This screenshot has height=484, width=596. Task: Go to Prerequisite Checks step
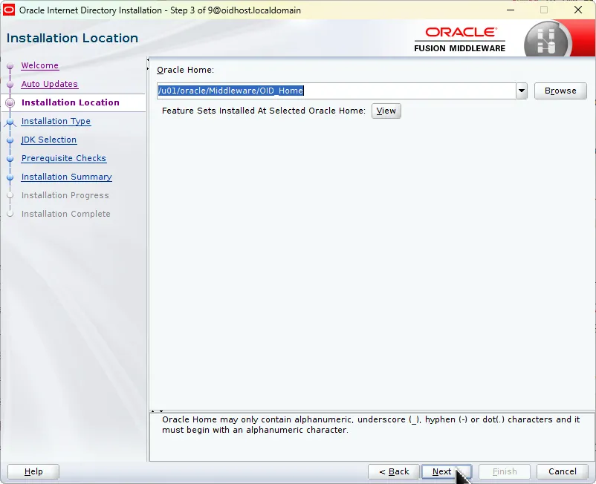[x=63, y=158]
